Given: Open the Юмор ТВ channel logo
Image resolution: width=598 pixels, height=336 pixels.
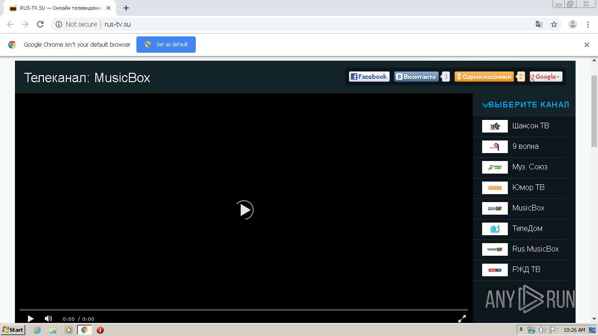Looking at the screenshot, I should coord(495,188).
